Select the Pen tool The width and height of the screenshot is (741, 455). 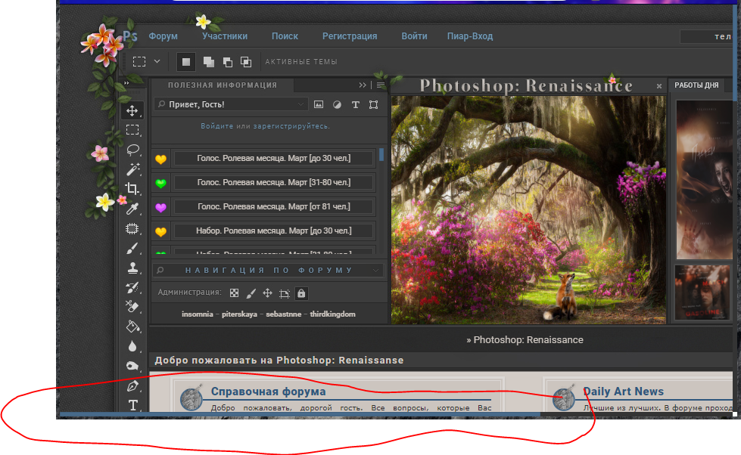point(132,386)
